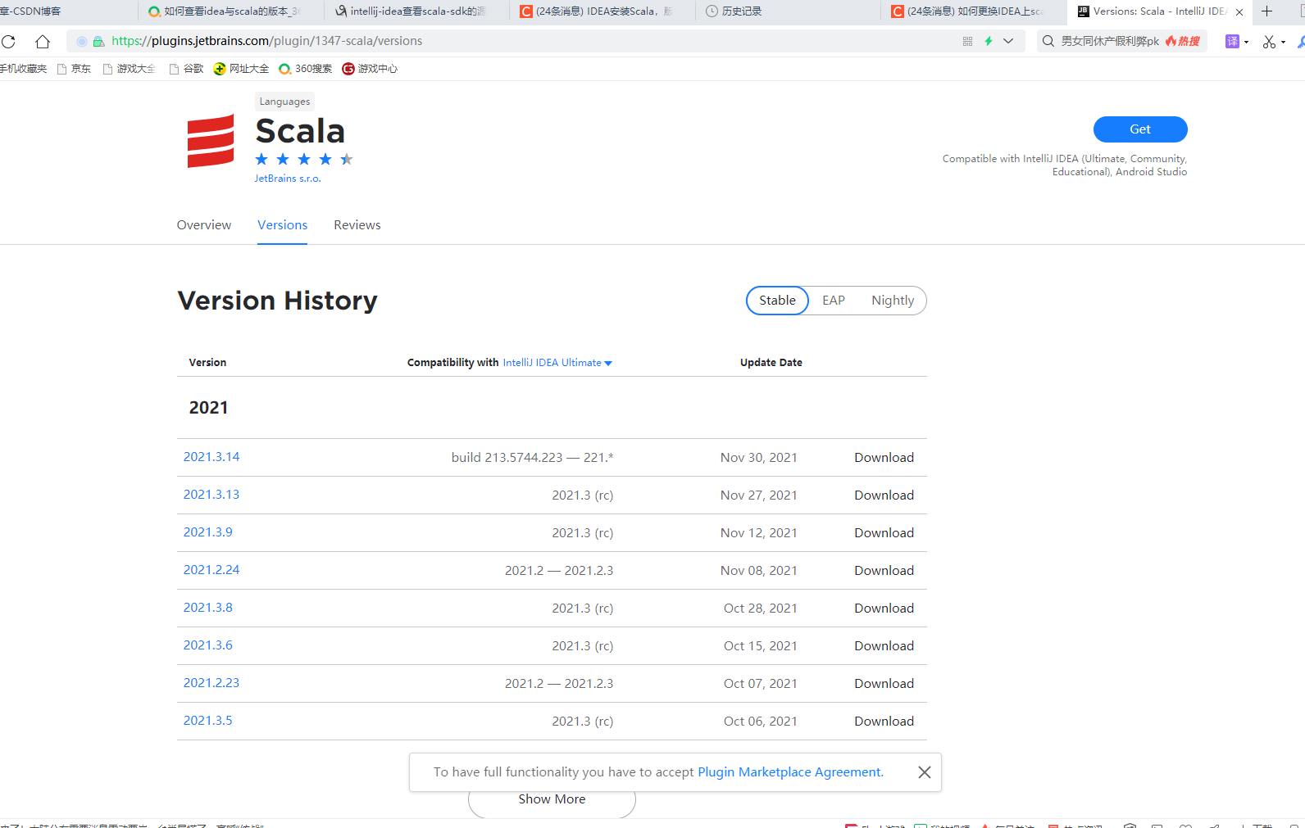Expand the translate extension dropdown arrow
This screenshot has height=828, width=1305.
tap(1246, 42)
